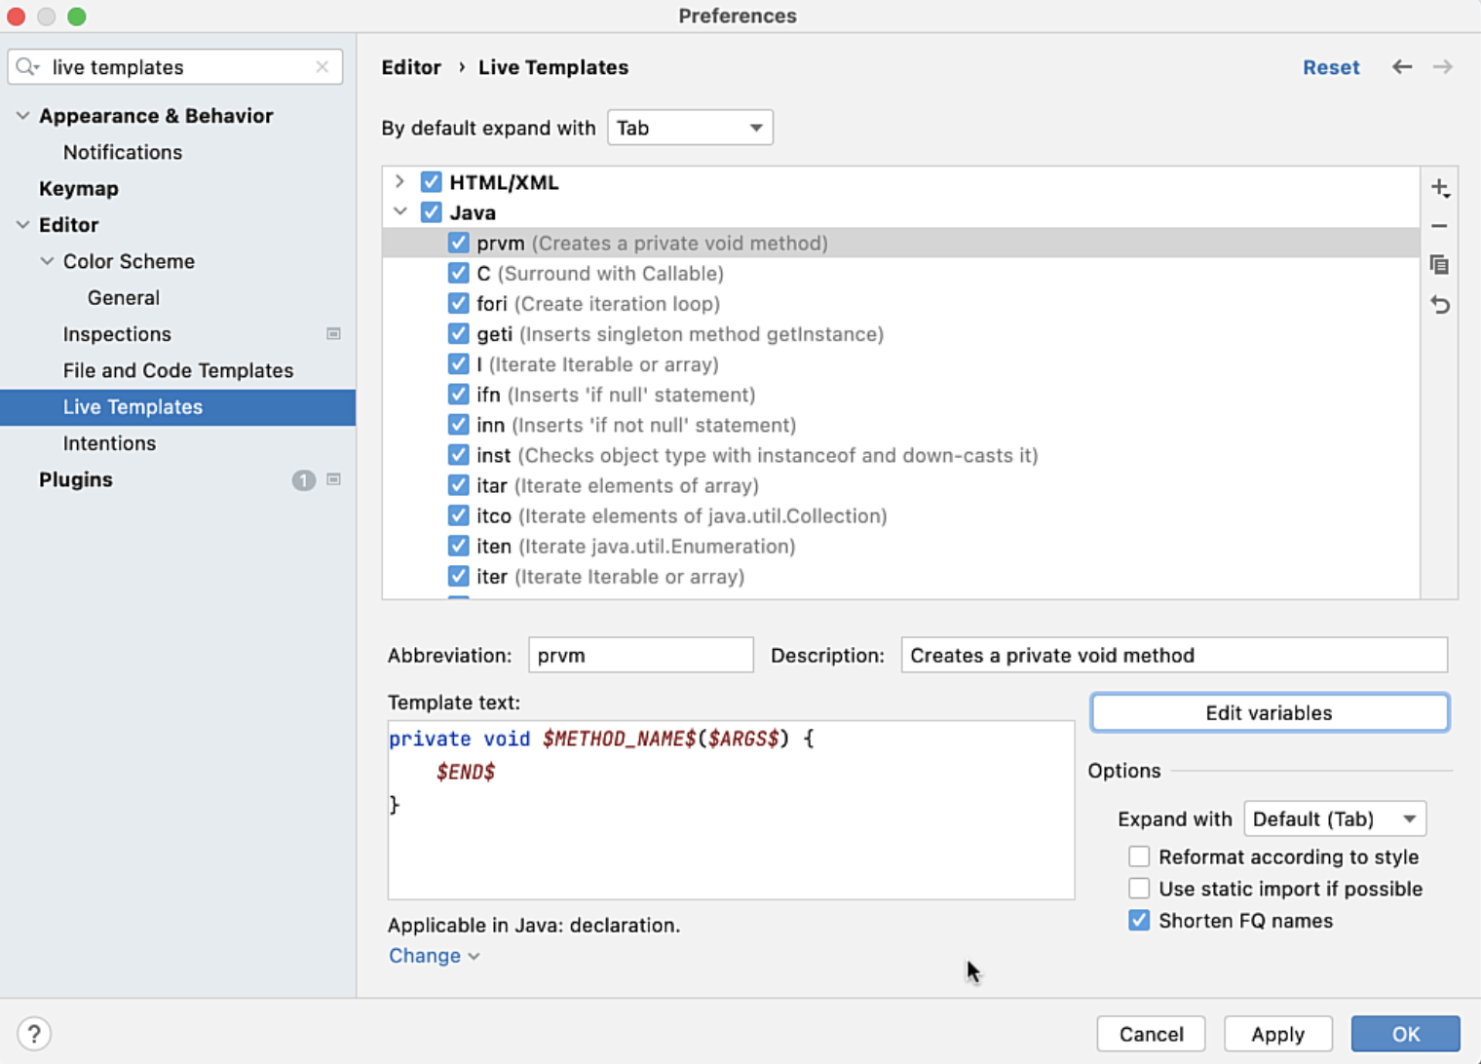Image resolution: width=1481 pixels, height=1064 pixels.
Task: Uncheck Shorten FQ names
Action: pyautogui.click(x=1139, y=920)
